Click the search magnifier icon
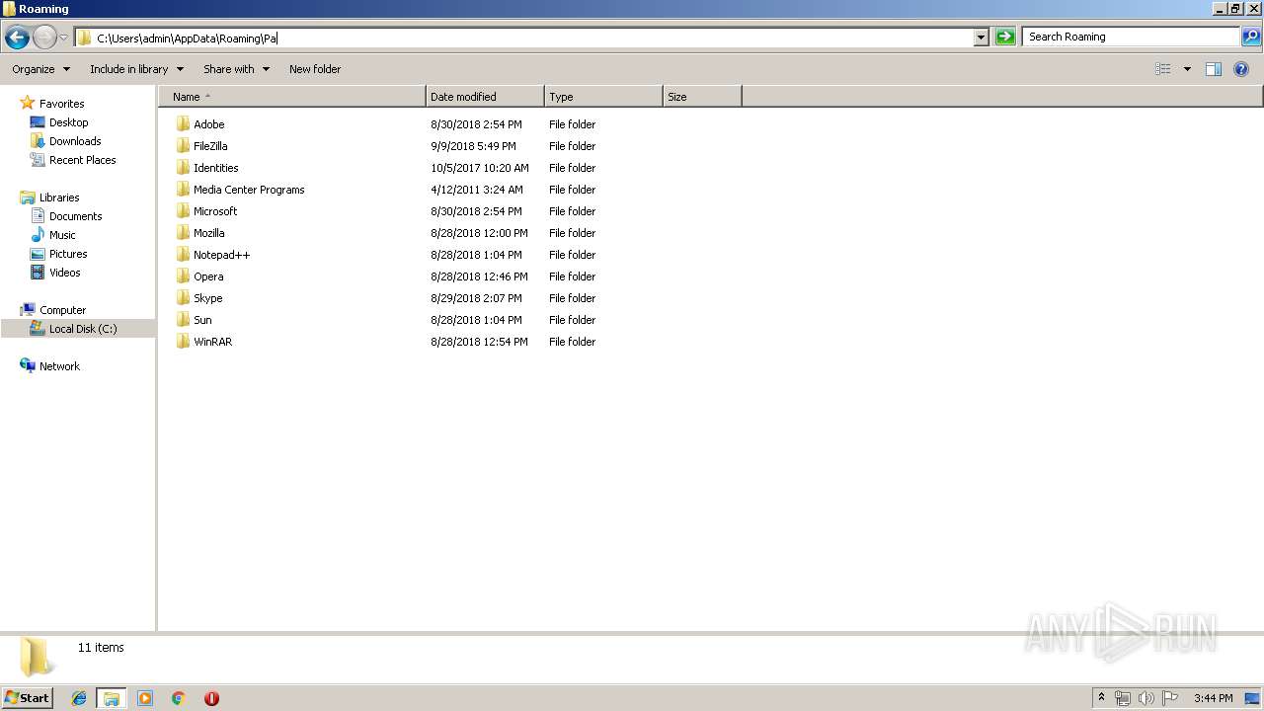1264x711 pixels. coord(1250,37)
